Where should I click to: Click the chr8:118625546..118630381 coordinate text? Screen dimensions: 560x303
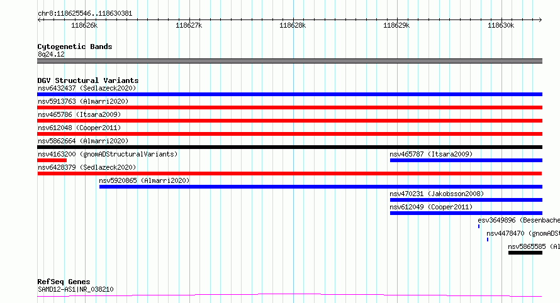[85, 14]
